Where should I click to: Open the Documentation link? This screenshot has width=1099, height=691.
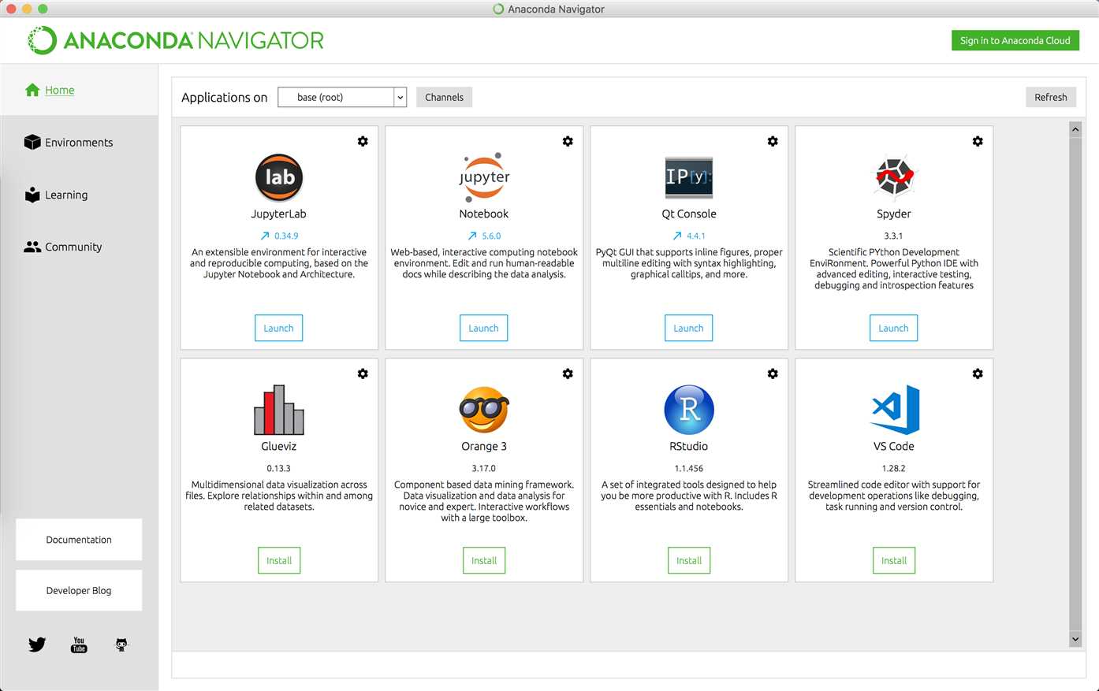(x=79, y=540)
